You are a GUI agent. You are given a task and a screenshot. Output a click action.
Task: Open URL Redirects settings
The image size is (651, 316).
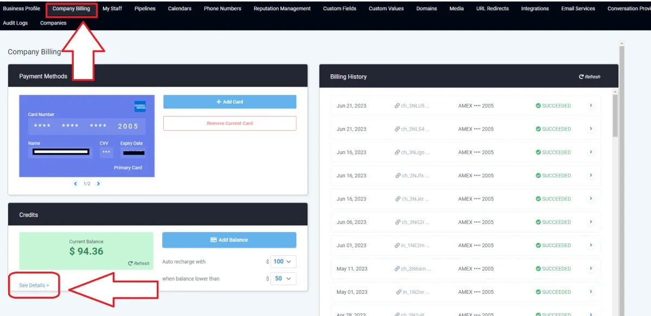point(493,9)
